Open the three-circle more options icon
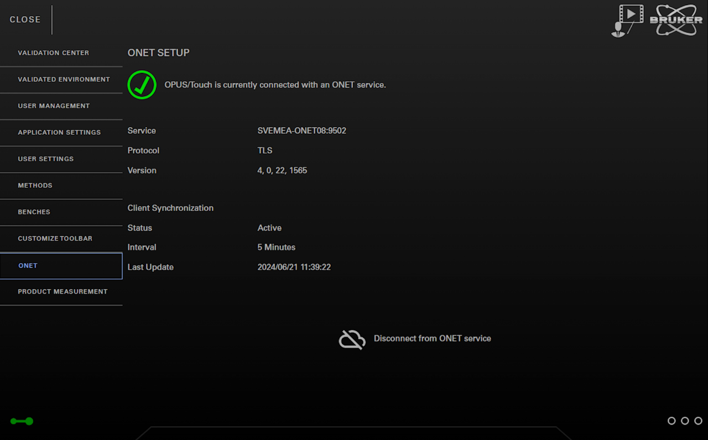 [x=685, y=421]
